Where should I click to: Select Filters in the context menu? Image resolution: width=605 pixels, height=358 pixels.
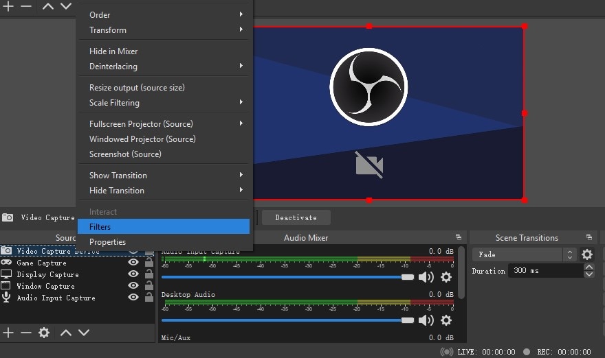[164, 227]
